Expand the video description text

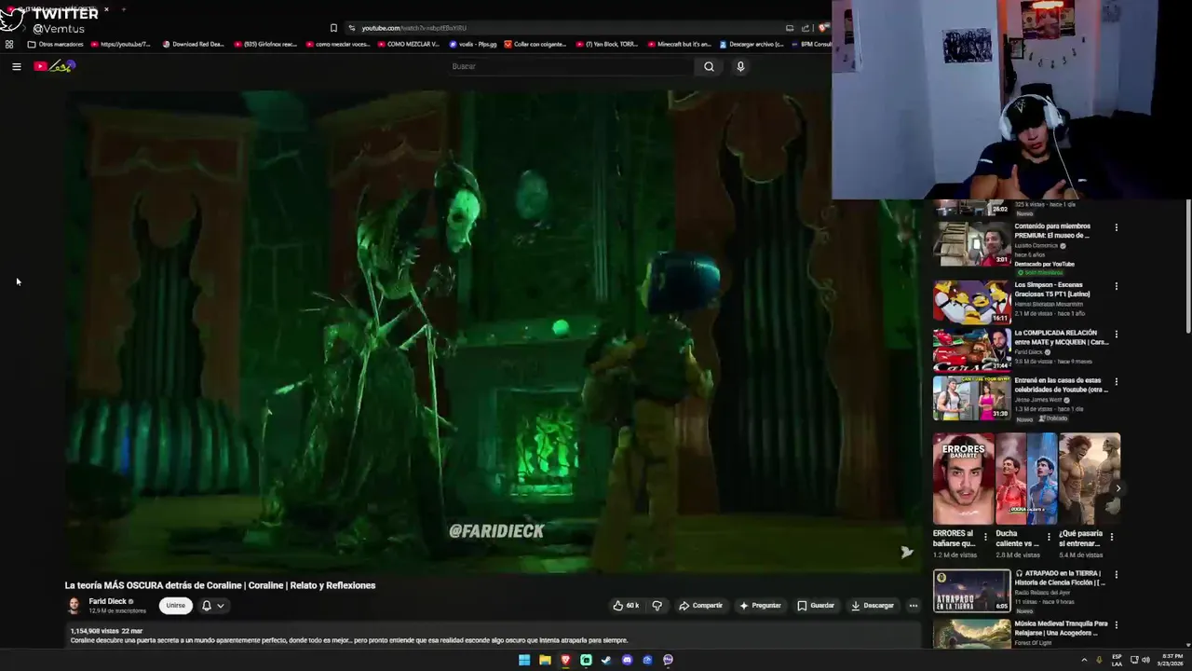pos(349,640)
